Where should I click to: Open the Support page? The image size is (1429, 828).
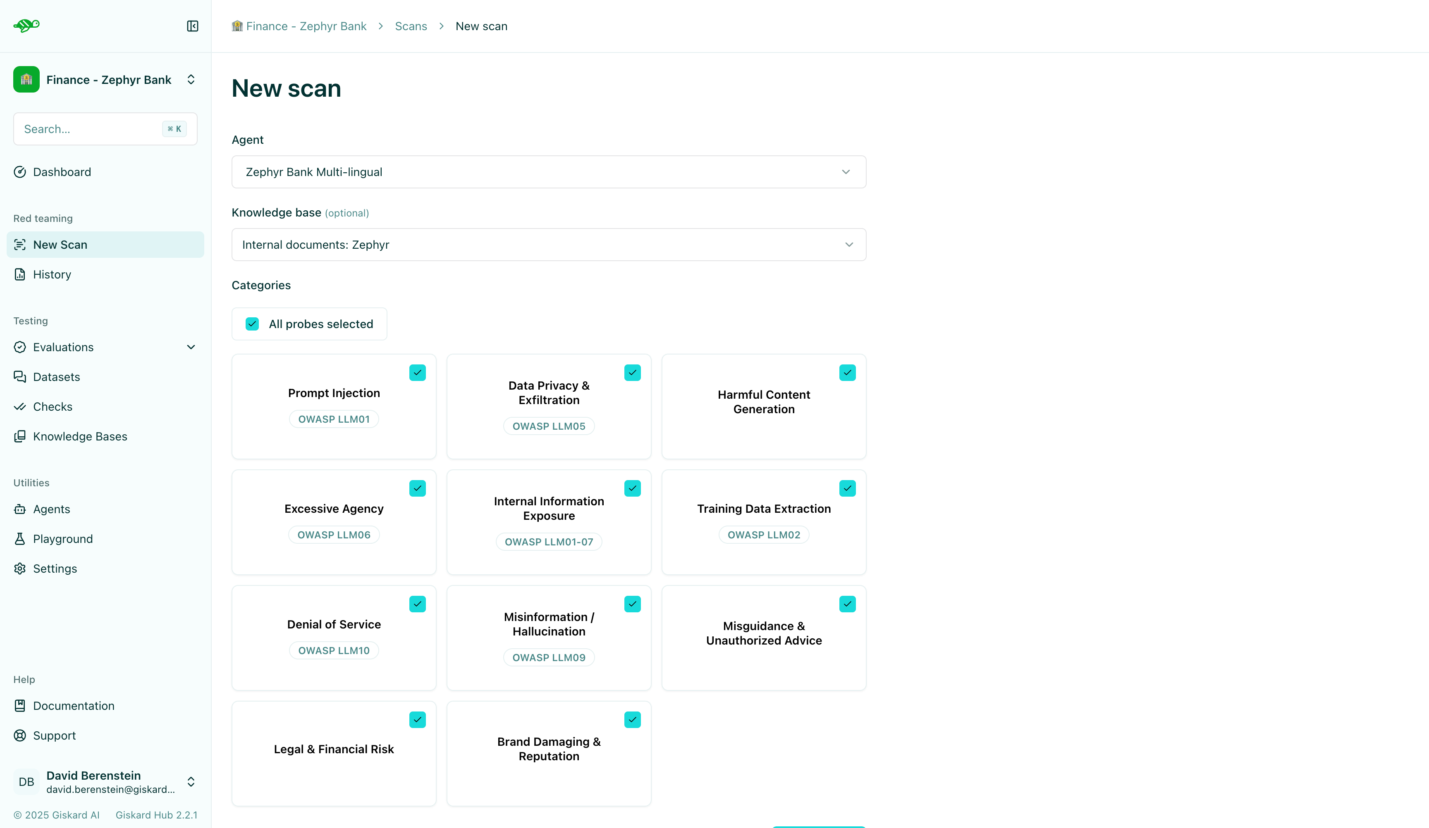(x=55, y=735)
